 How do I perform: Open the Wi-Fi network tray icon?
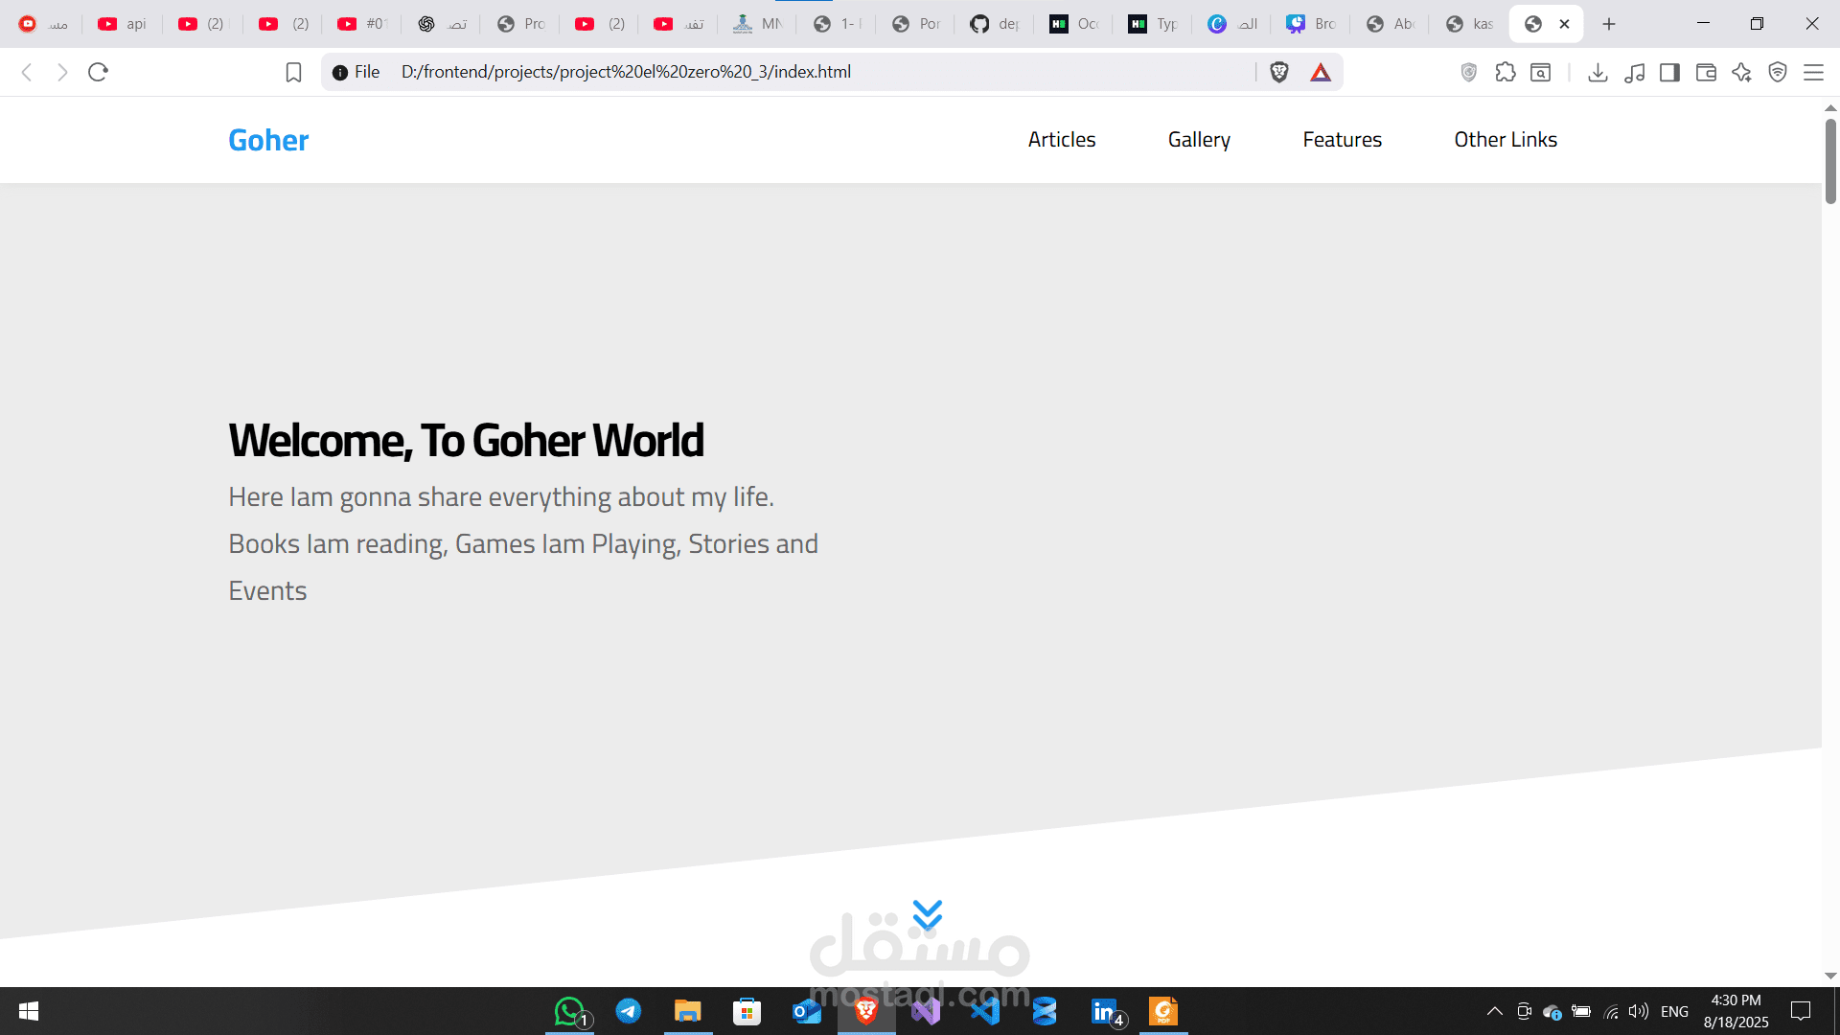[x=1611, y=1011]
